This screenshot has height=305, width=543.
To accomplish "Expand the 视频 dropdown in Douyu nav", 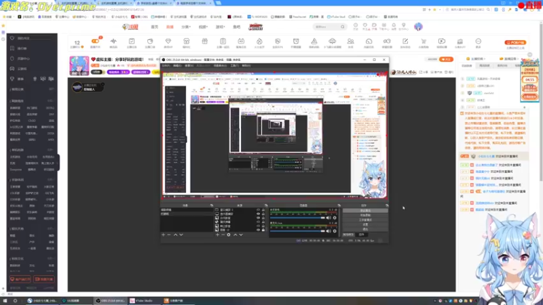I will (x=203, y=27).
